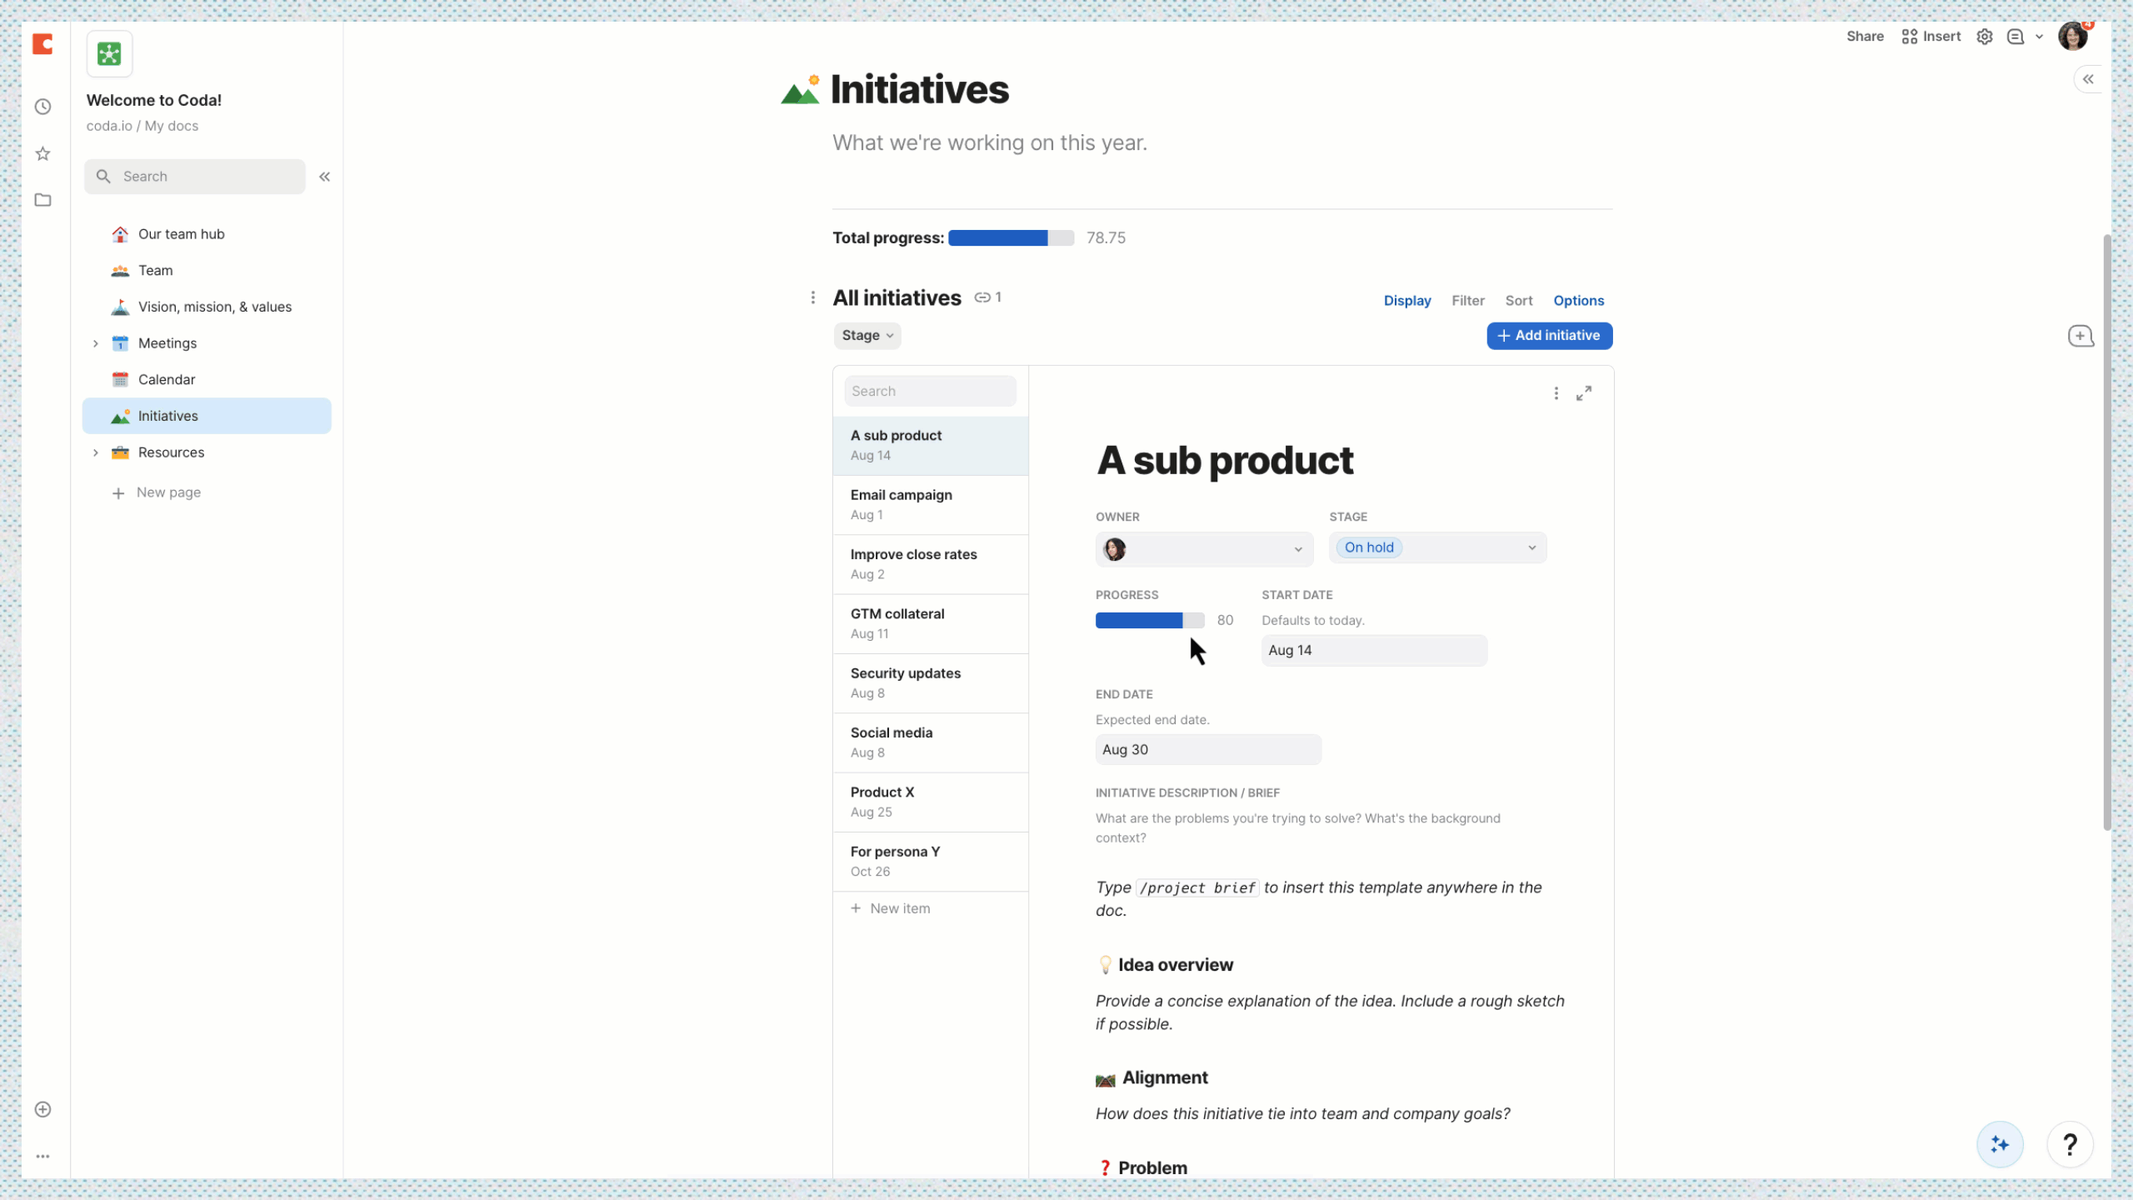Click the star/favorites icon in sidebar
The image size is (2133, 1200).
42,152
